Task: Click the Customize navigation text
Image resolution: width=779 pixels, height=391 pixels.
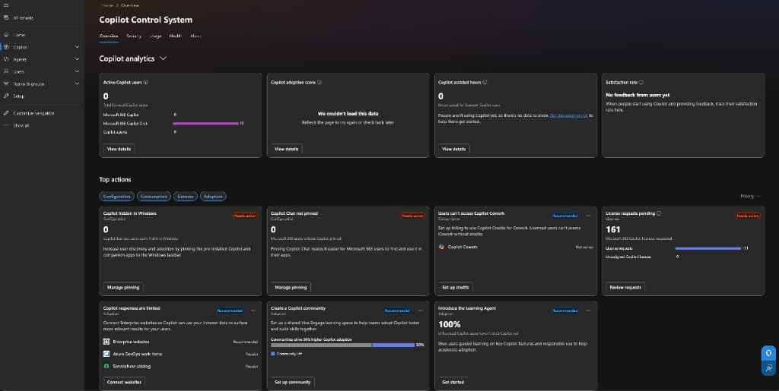Action: pyautogui.click(x=33, y=113)
